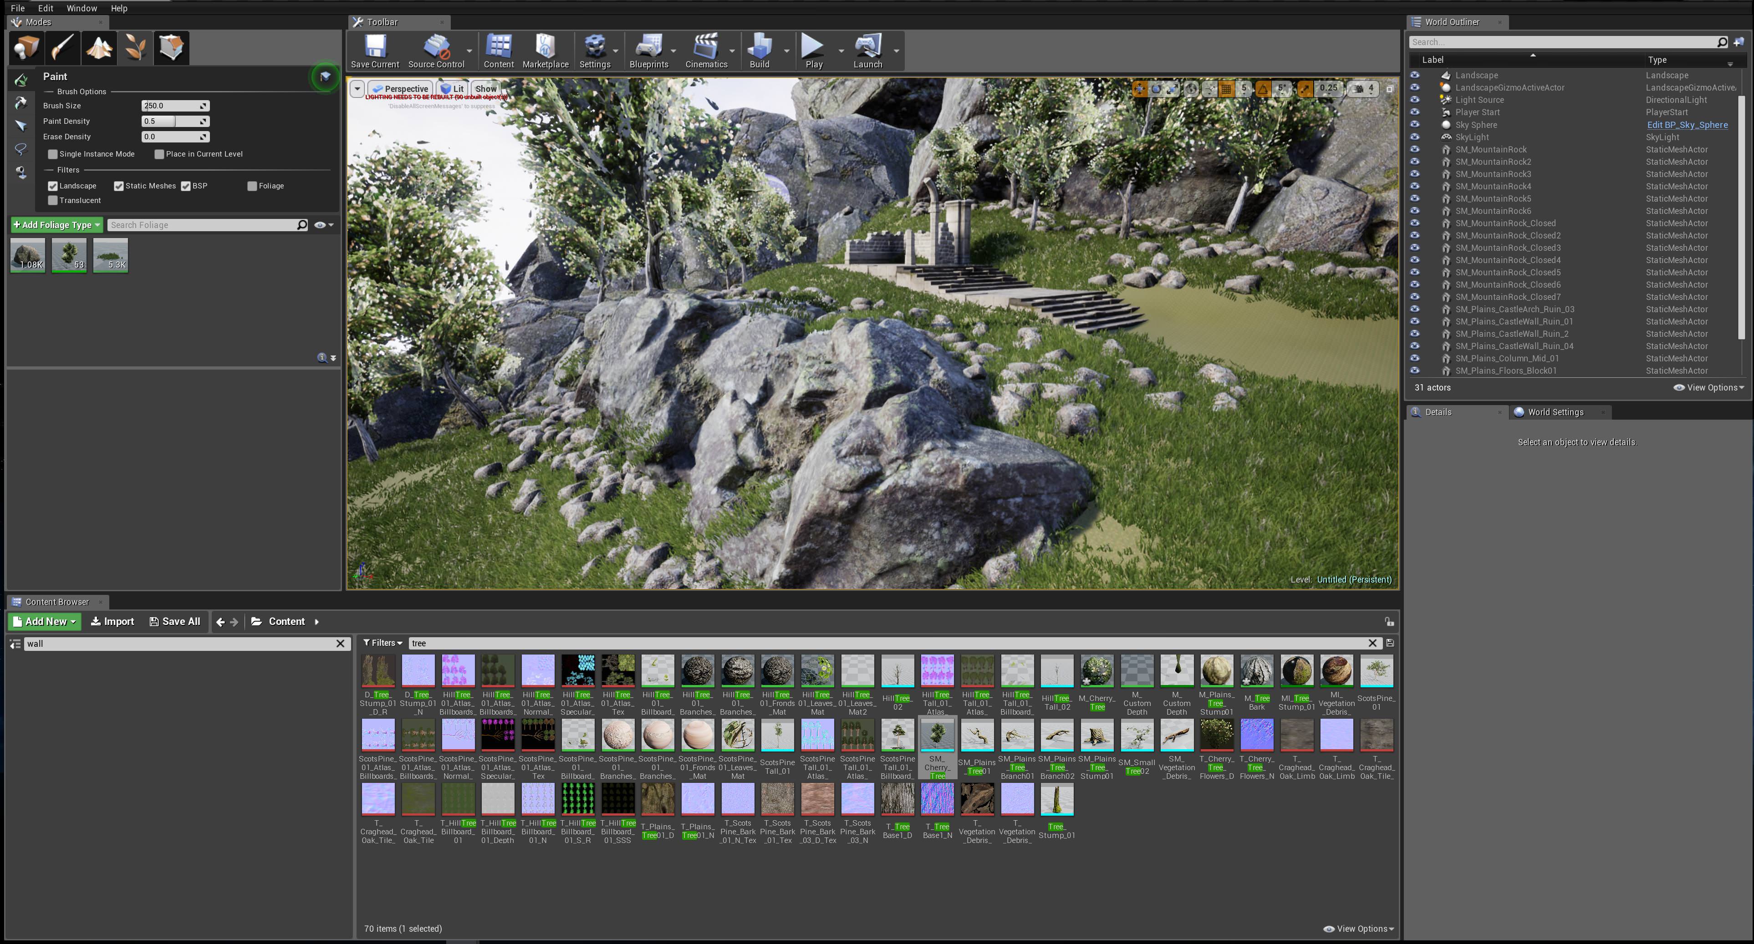
Task: Toggle visibility of Light Source actor
Action: point(1415,100)
